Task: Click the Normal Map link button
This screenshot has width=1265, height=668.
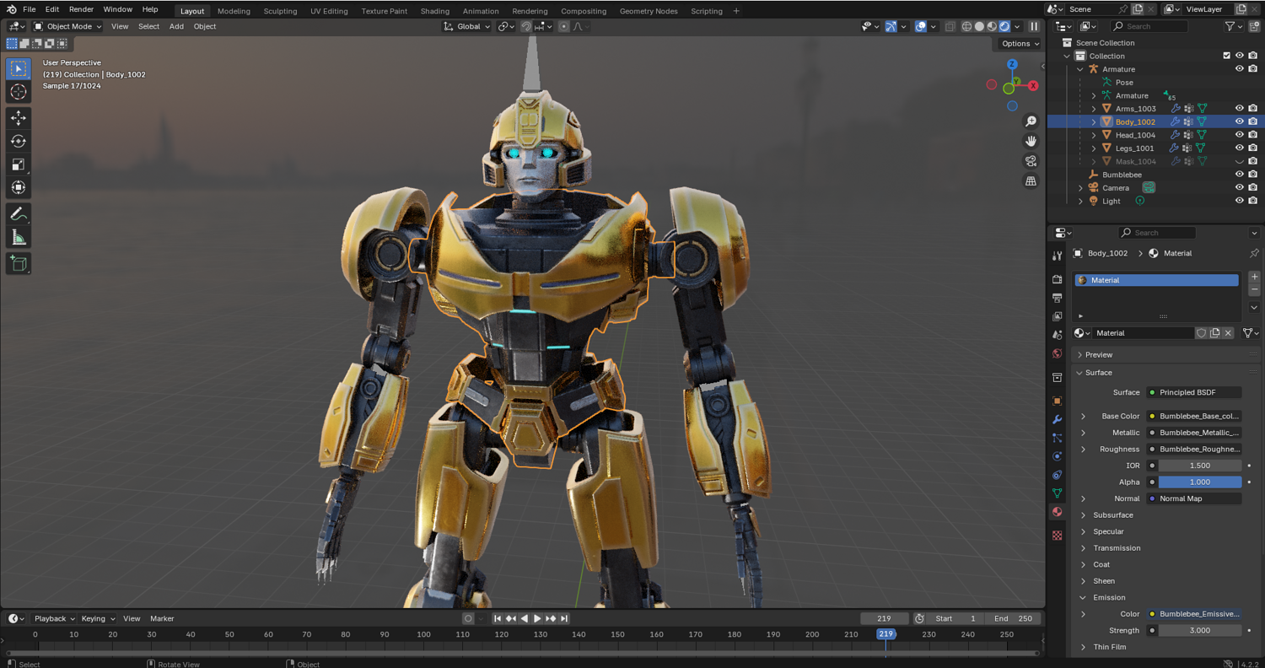Action: click(1193, 498)
